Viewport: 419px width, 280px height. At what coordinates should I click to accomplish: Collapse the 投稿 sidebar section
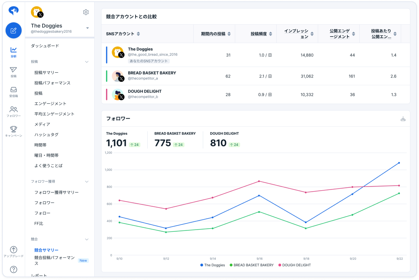pyautogui.click(x=87, y=62)
